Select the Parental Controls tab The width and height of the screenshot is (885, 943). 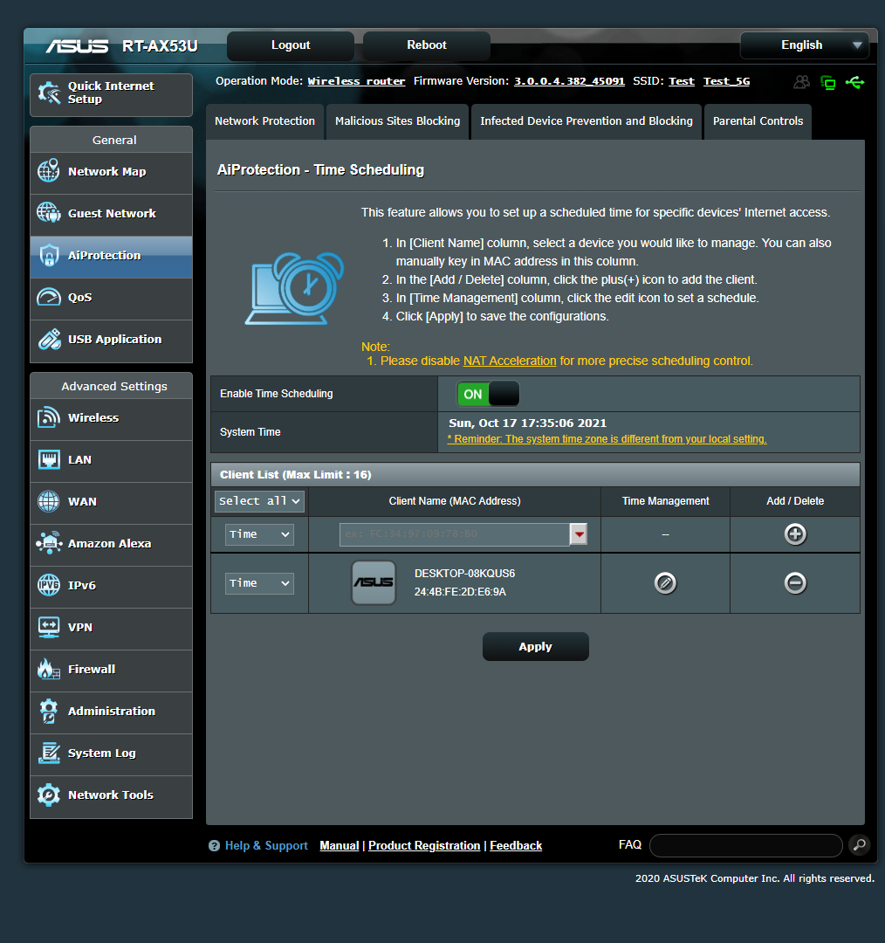pos(758,121)
